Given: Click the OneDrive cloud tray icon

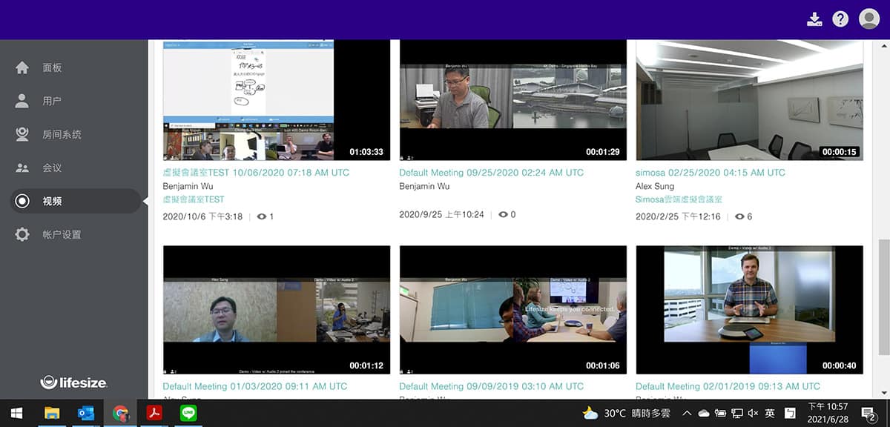Looking at the screenshot, I should point(704,413).
